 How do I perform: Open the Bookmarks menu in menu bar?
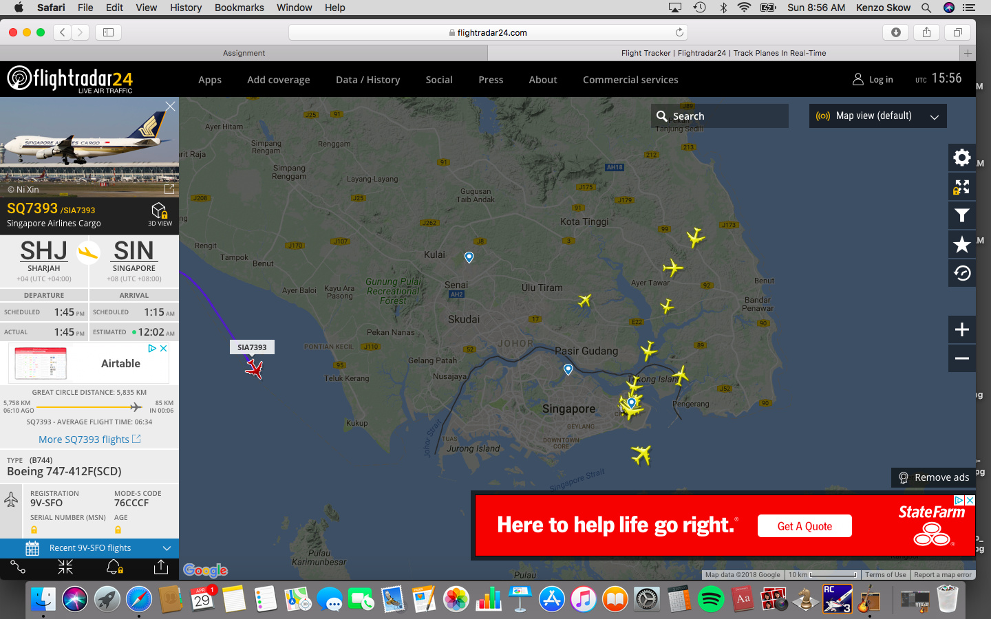coord(239,8)
